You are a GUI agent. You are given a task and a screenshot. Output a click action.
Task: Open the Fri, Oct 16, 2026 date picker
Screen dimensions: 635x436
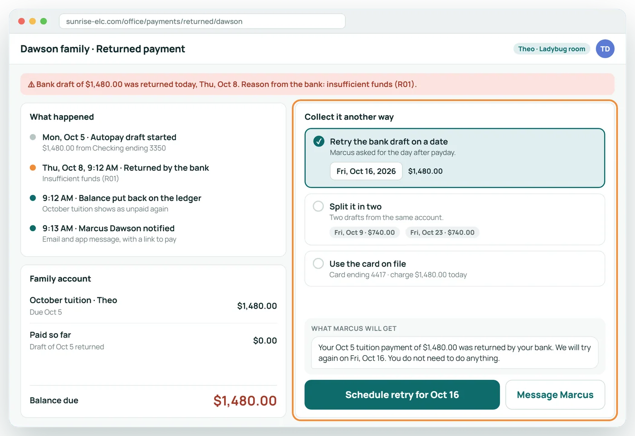366,171
